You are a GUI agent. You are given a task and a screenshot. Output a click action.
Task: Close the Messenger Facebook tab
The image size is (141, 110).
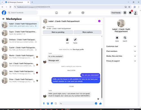[x=28, y=2]
